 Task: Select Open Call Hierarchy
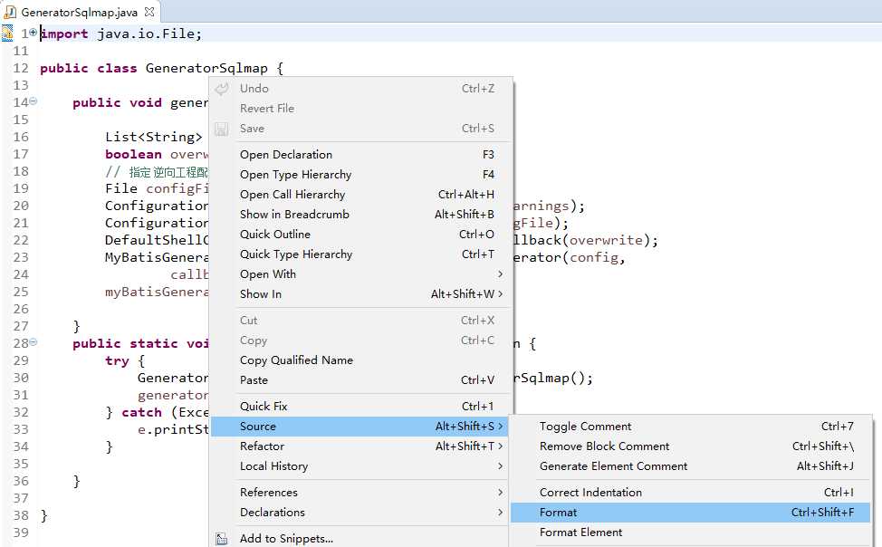(x=361, y=194)
